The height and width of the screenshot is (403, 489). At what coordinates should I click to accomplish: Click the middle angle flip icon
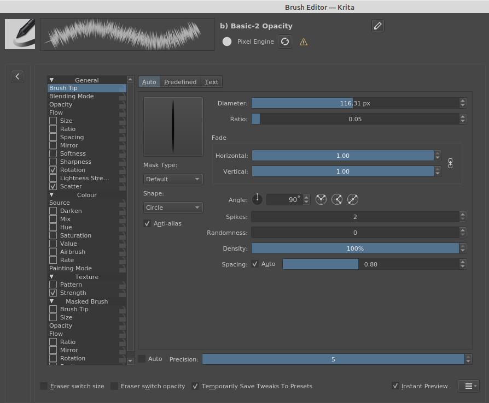pyautogui.click(x=337, y=200)
